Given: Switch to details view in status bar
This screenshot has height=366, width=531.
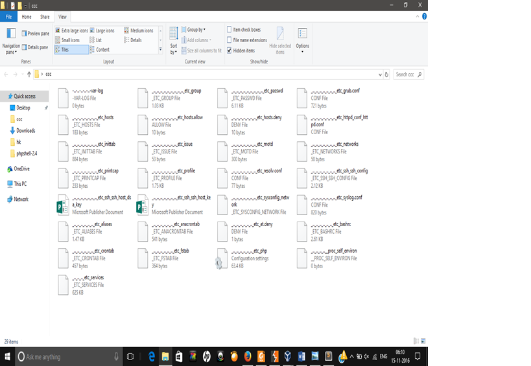Looking at the screenshot, I should [x=416, y=341].
